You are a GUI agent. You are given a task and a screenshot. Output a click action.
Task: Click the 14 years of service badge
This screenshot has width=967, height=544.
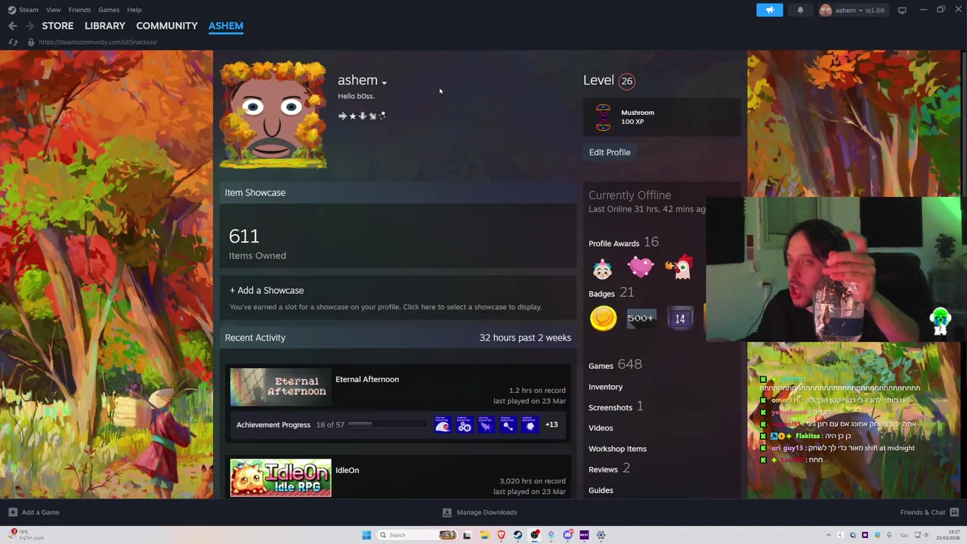pos(680,319)
